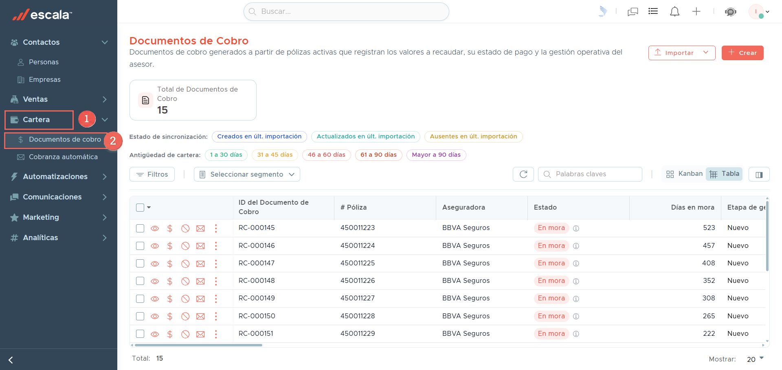Viewport: 782px width, 370px height.
Task: Filter by Mayor a 90 días
Action: coord(436,155)
